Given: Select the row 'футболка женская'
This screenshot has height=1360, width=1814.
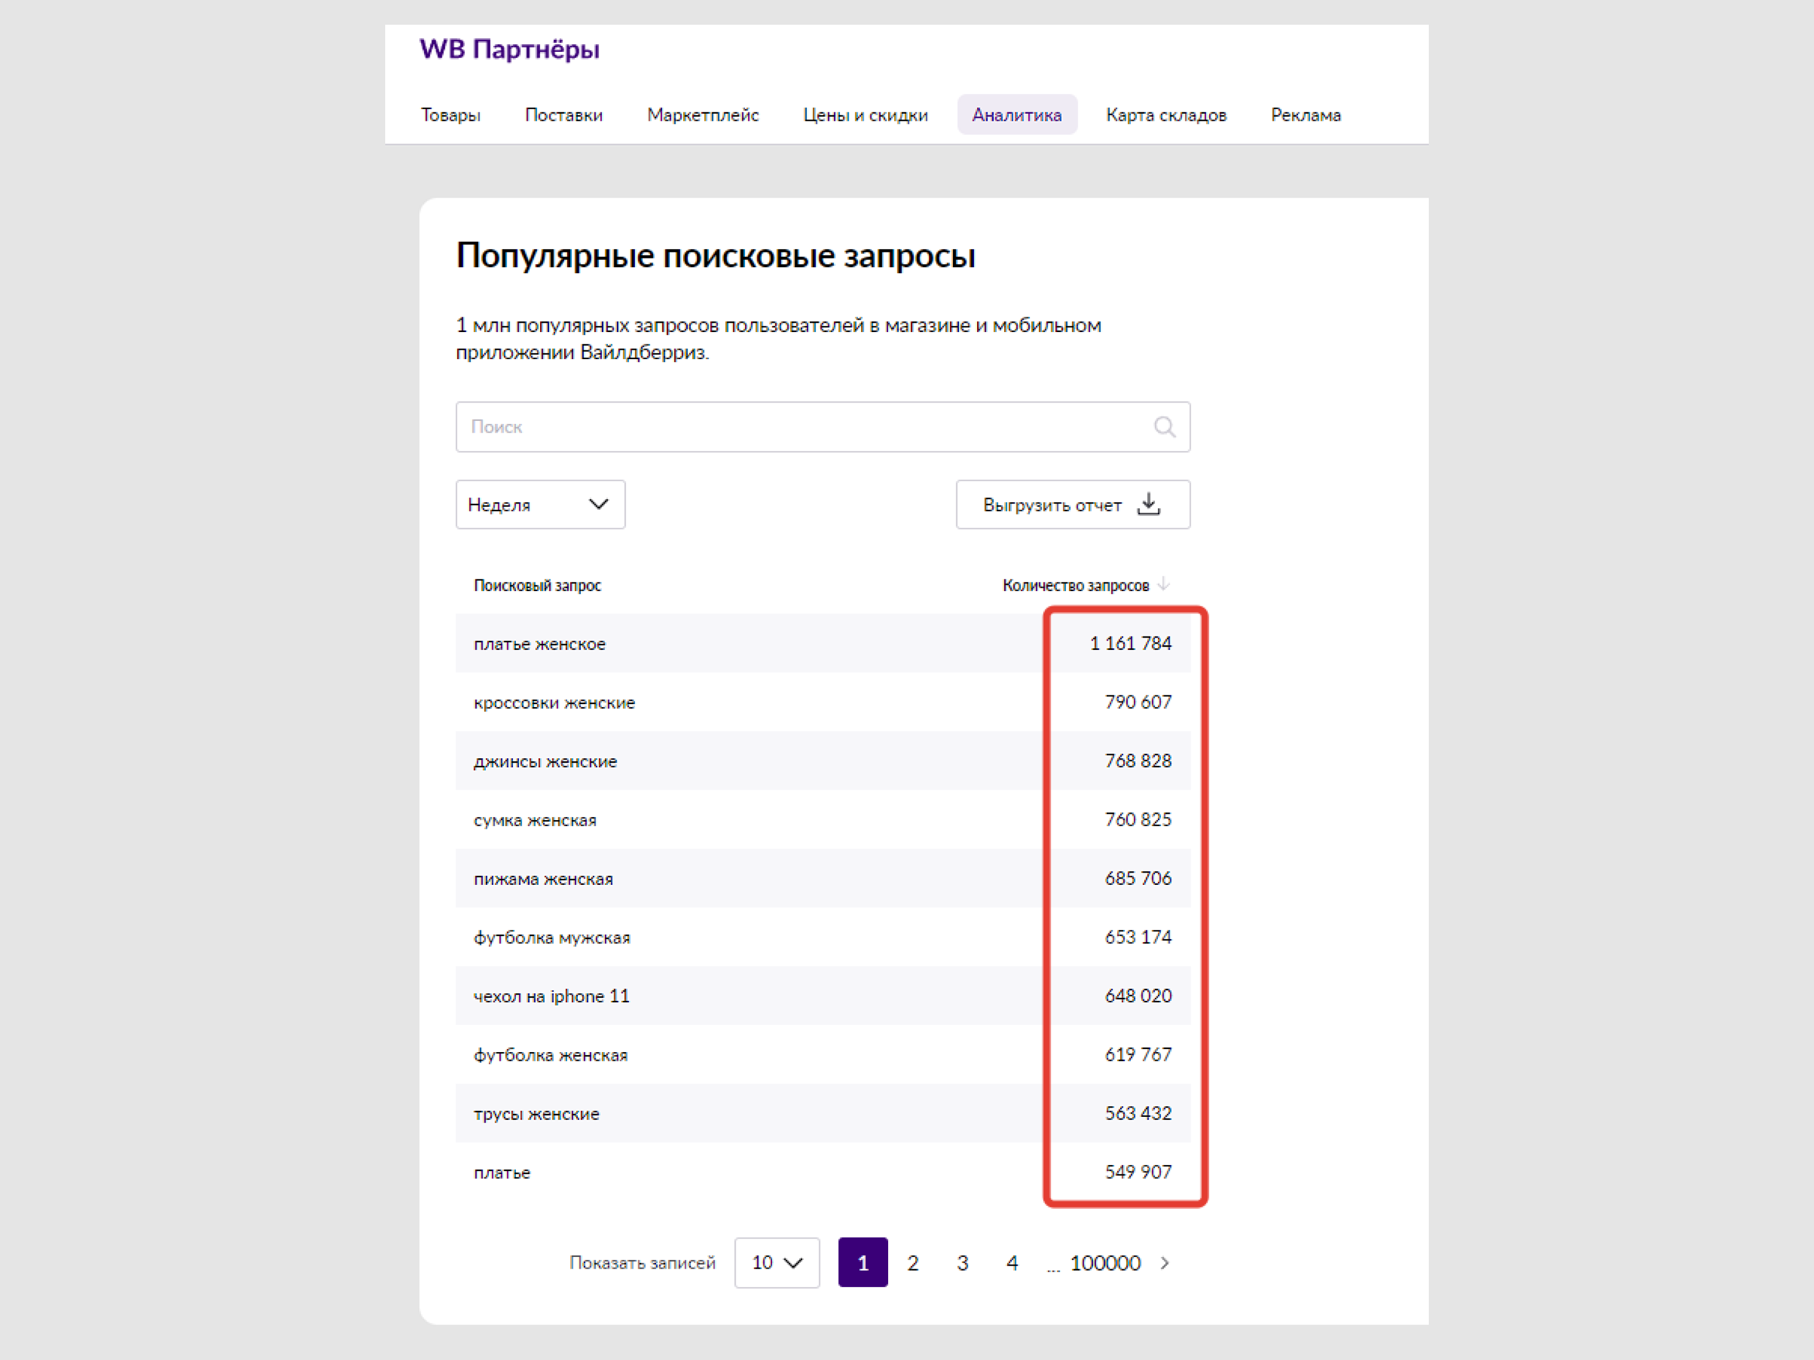Looking at the screenshot, I should [823, 1054].
